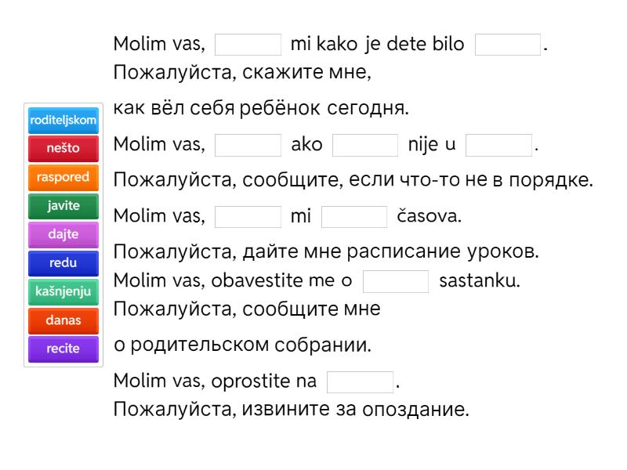Select the 'danas' word tile
The width and height of the screenshot is (627, 470).
pos(63,320)
